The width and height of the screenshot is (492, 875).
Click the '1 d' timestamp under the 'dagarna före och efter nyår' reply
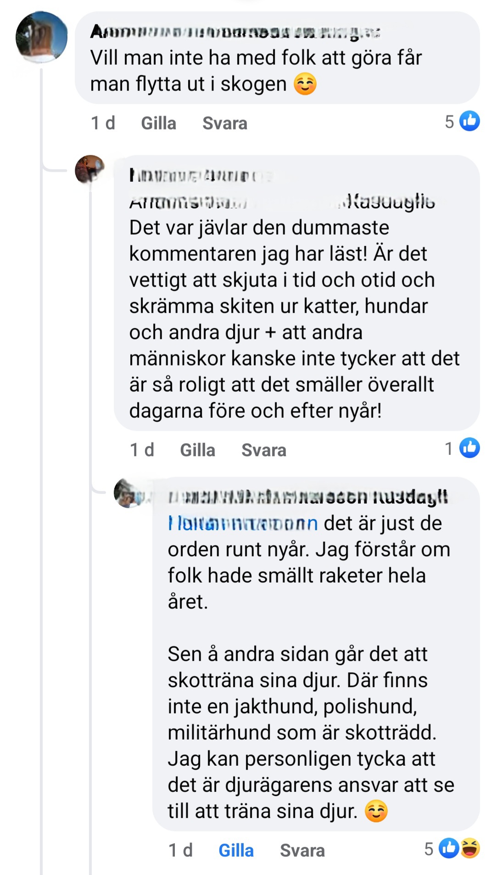click(x=142, y=450)
